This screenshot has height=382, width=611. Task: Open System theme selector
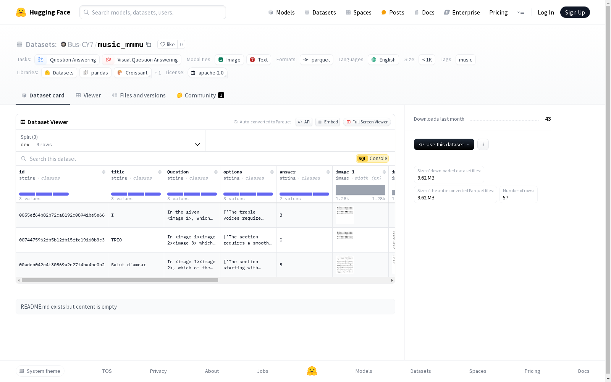(x=40, y=371)
